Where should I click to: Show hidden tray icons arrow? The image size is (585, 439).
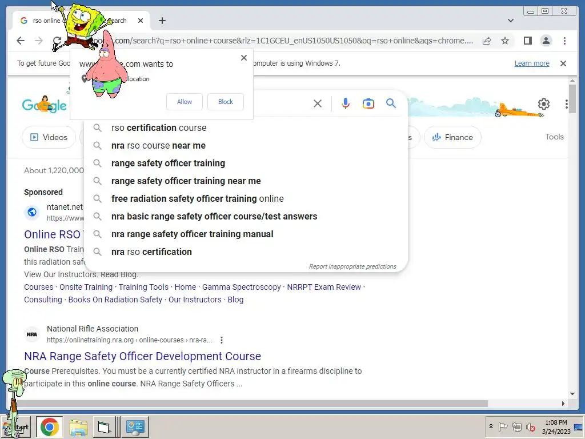[x=491, y=426]
